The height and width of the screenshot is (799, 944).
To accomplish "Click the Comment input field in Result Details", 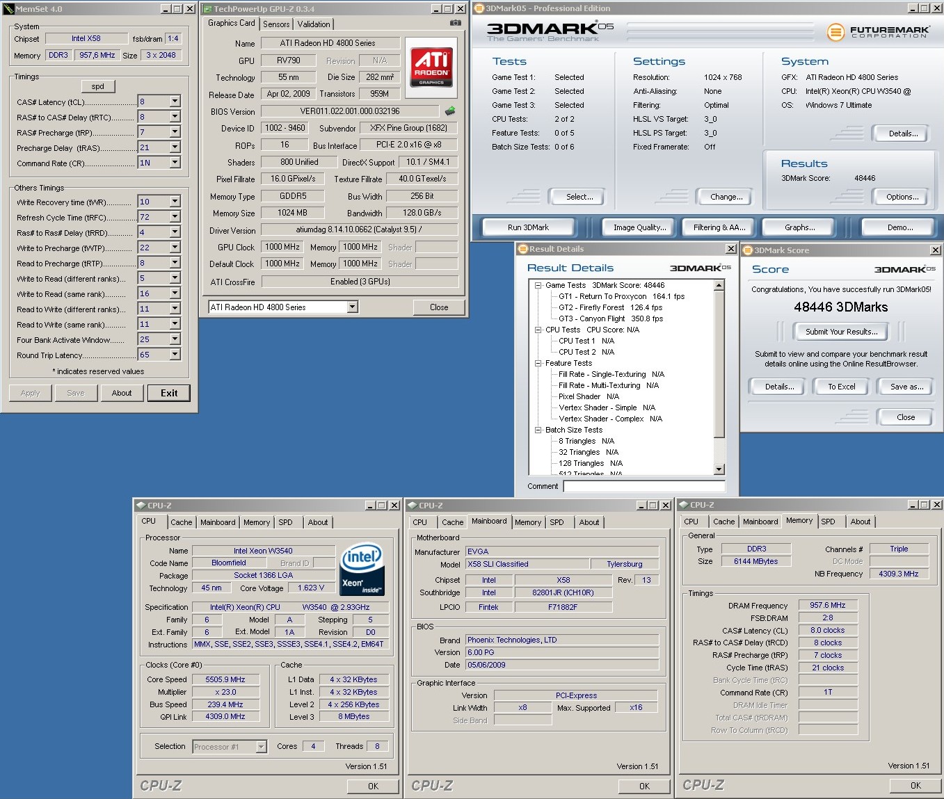I will (643, 486).
